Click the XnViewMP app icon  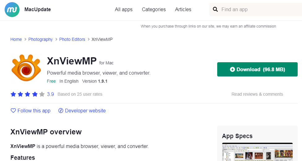(x=26, y=69)
